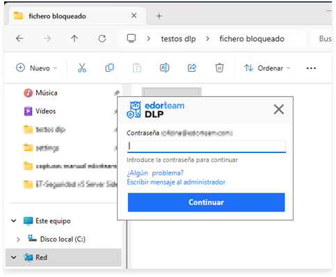
Task: Click the Share icon in toolbar
Action: [192, 68]
